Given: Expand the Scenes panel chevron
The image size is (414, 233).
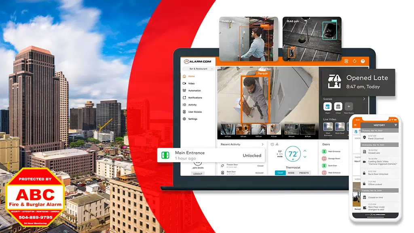Looking at the screenshot, I should point(364,99).
